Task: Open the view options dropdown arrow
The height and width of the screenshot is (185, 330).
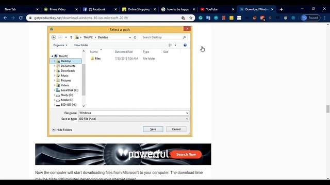Action: [x=175, y=45]
